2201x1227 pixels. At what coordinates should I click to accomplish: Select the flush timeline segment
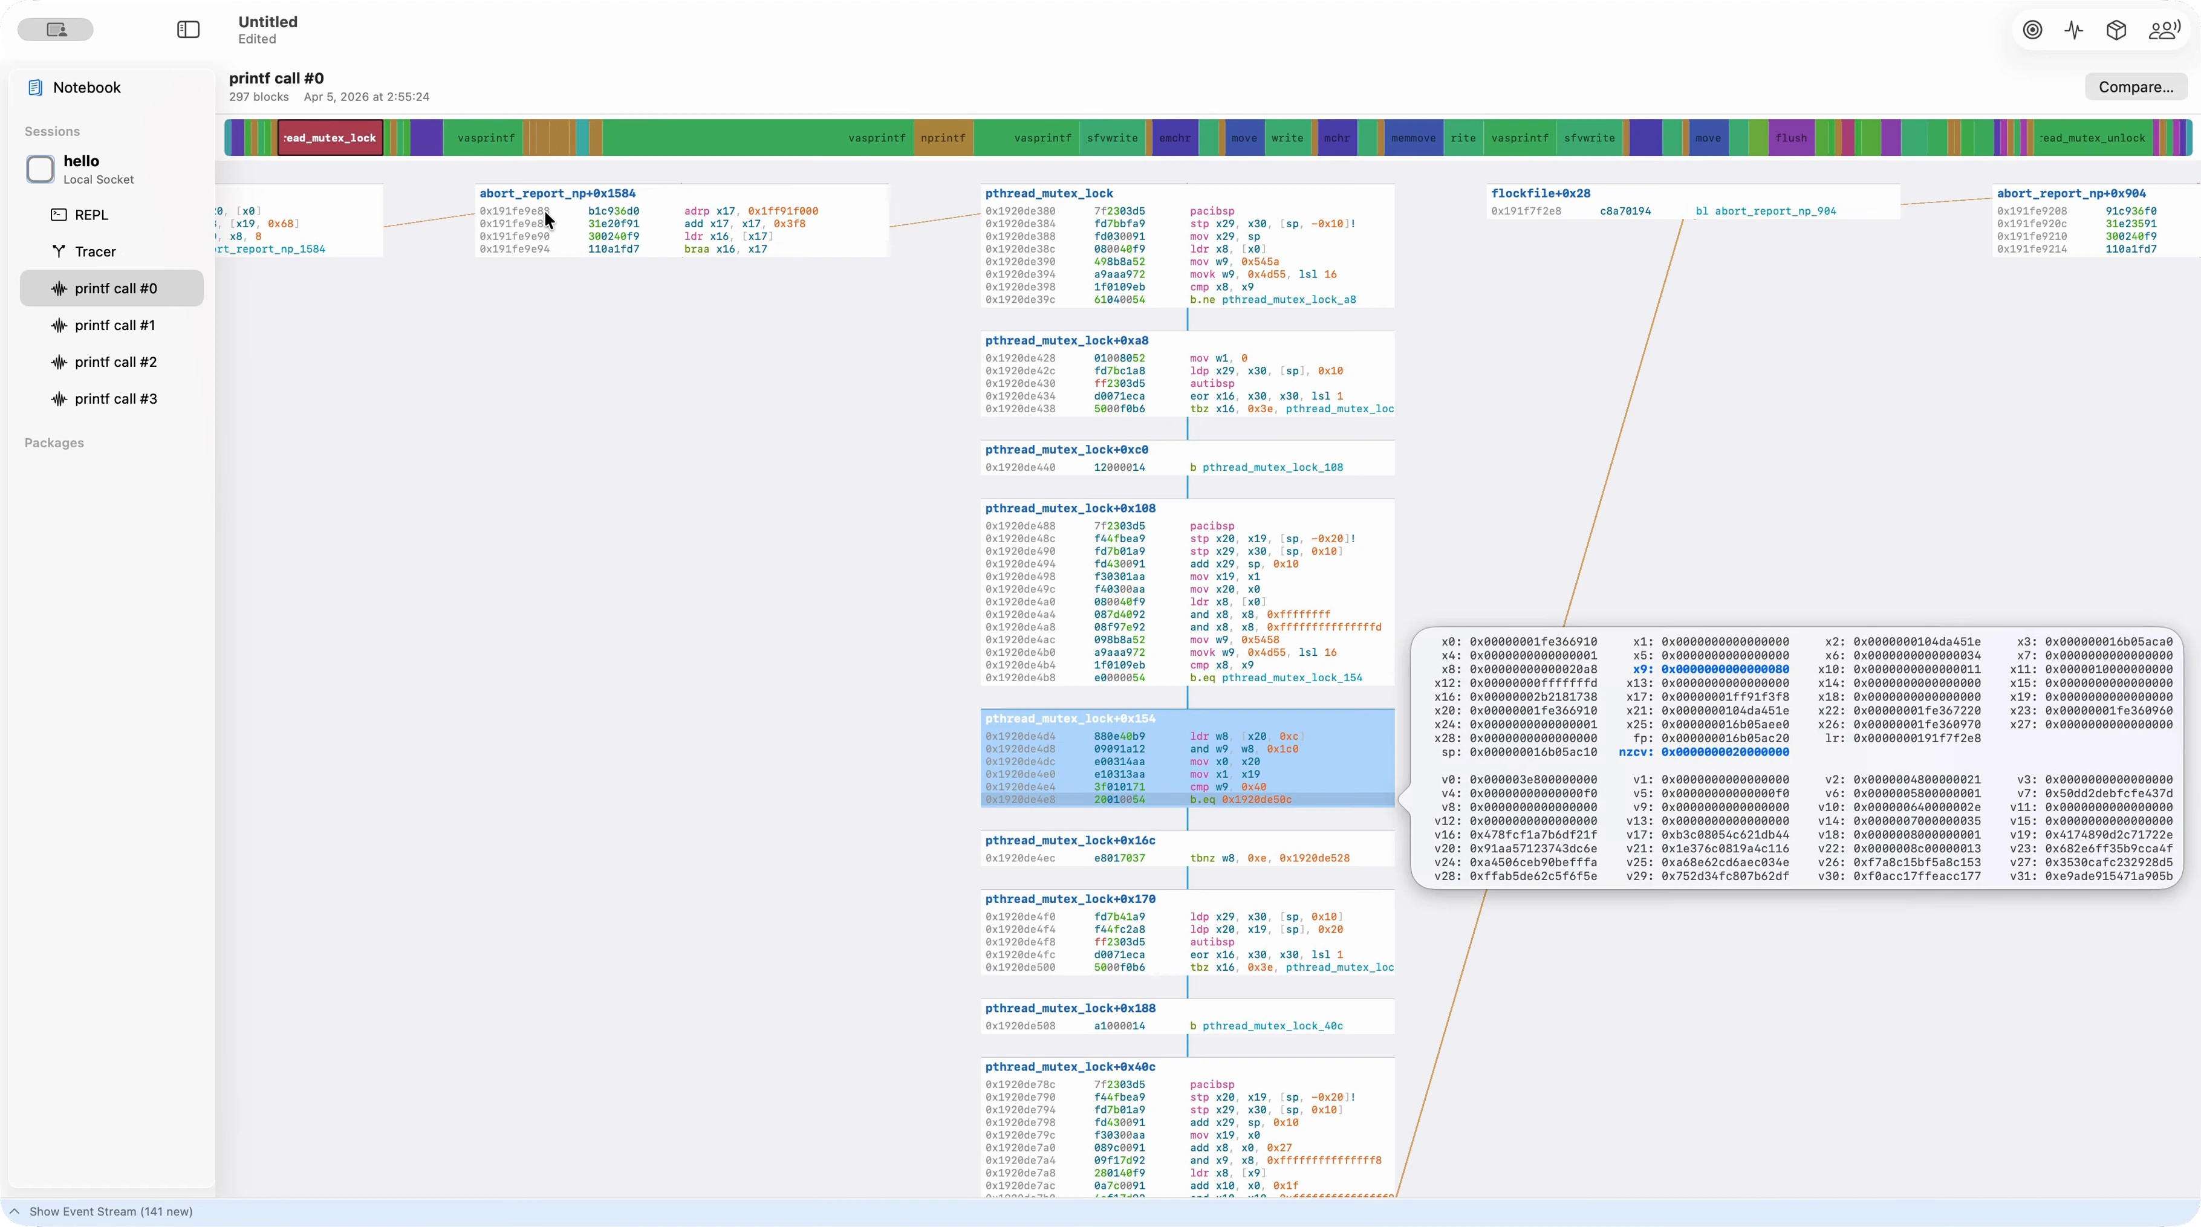tap(1791, 137)
